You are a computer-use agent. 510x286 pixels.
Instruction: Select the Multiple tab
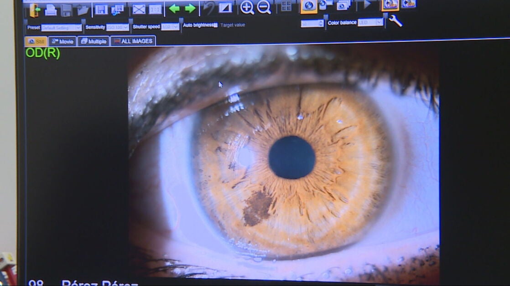(x=94, y=41)
